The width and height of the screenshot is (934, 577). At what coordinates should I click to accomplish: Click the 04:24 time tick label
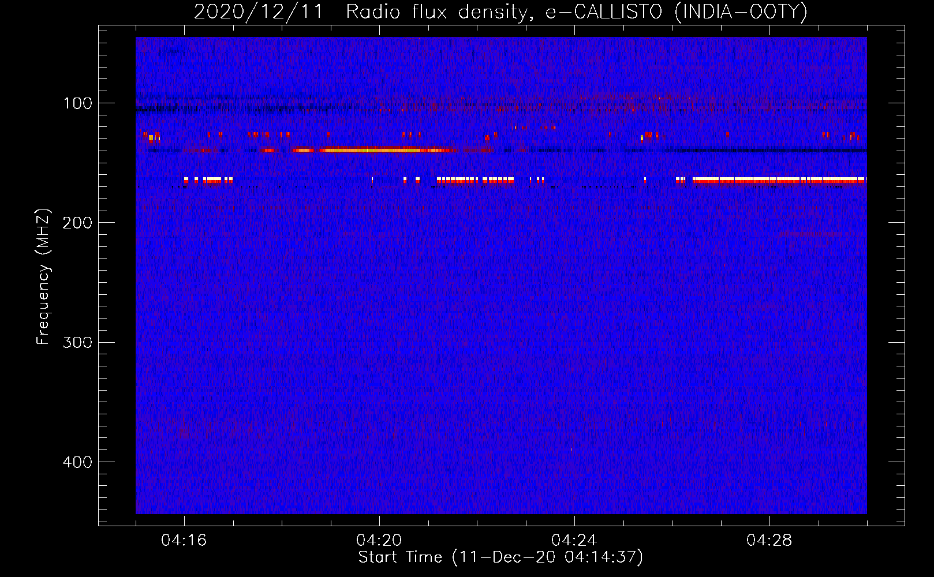tap(574, 540)
